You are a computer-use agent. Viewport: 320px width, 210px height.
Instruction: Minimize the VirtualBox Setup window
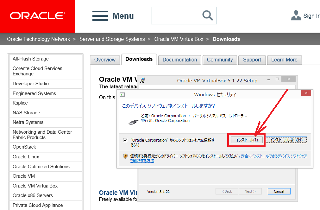269,80
